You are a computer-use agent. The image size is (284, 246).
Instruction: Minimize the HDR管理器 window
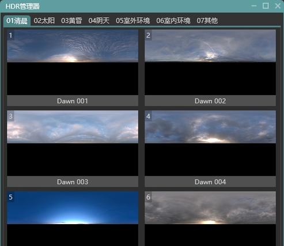pos(254,6)
